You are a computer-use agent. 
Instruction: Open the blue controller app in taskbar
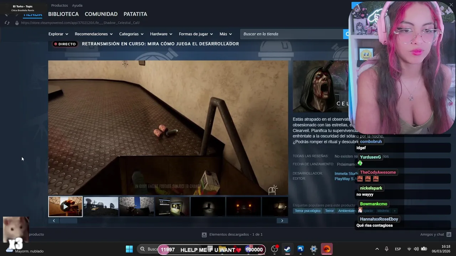click(x=300, y=249)
